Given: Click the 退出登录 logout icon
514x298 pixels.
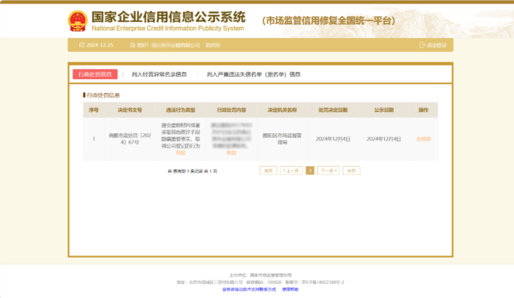Looking at the screenshot, I should coord(422,45).
